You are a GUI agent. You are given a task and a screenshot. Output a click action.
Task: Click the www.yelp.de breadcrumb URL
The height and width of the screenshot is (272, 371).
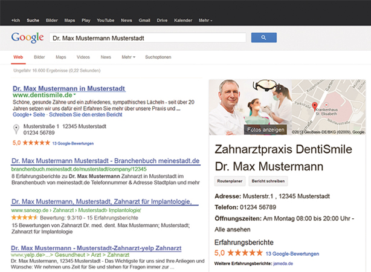point(70,255)
